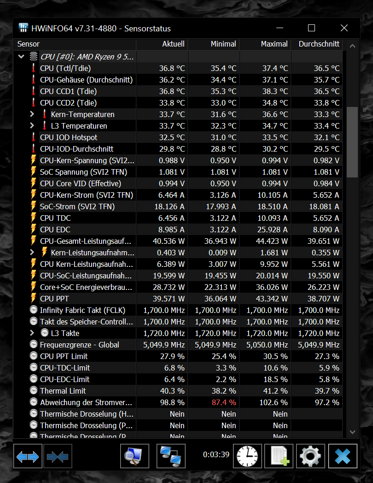Select the CPU-TDC-Limit row label
The image size is (373, 483).
tap(65, 368)
